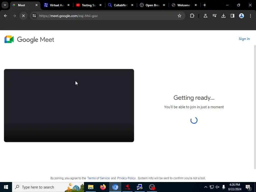Screen dimensions: 256x192
Task: Switch to the Testing YouTube tab
Action: [89, 5]
